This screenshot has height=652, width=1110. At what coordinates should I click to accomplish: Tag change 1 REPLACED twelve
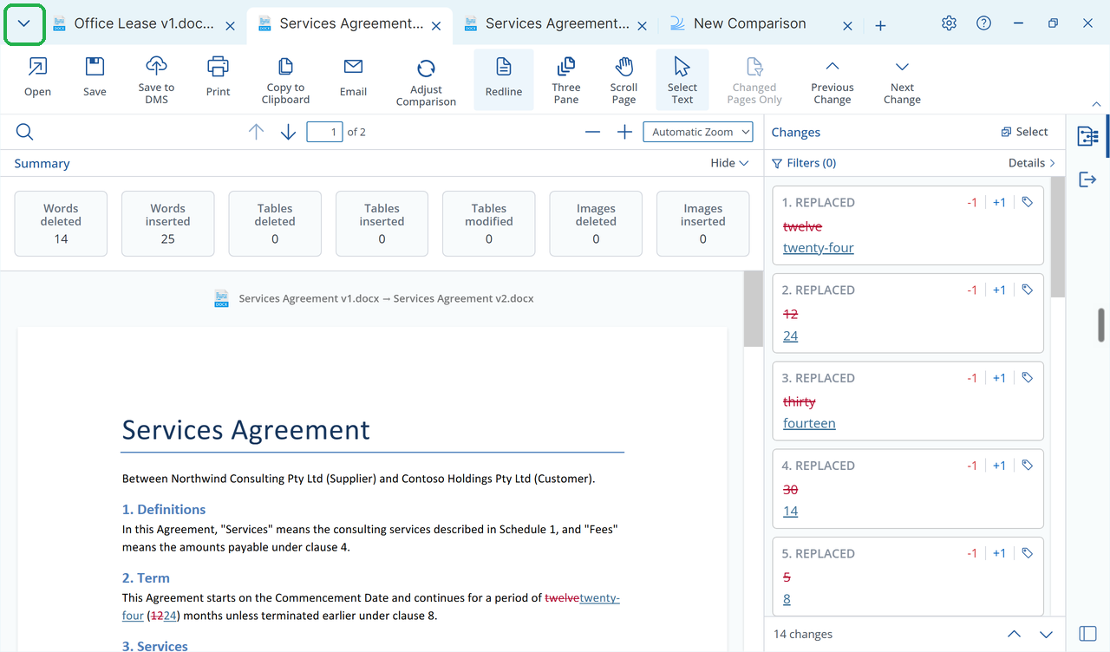1027,202
